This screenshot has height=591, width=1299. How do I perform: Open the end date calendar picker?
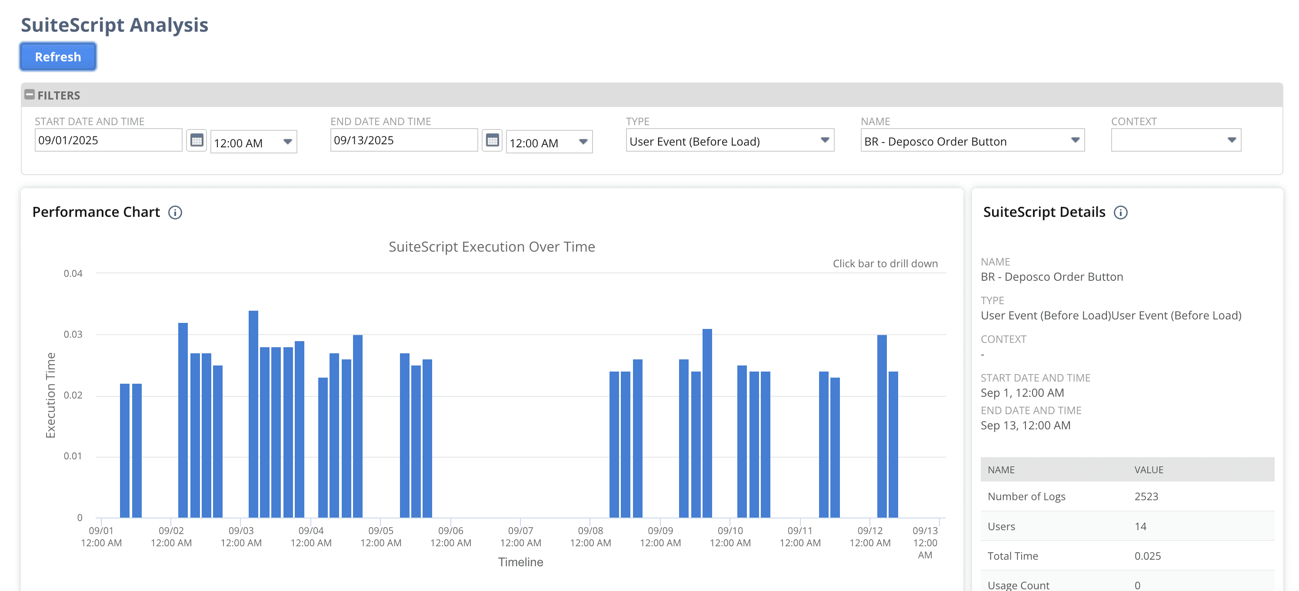point(493,142)
